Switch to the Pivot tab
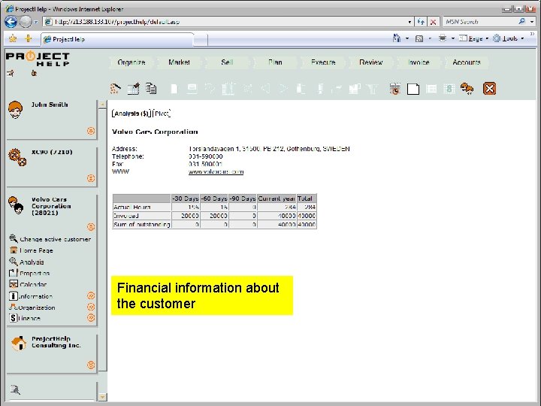 click(162, 114)
